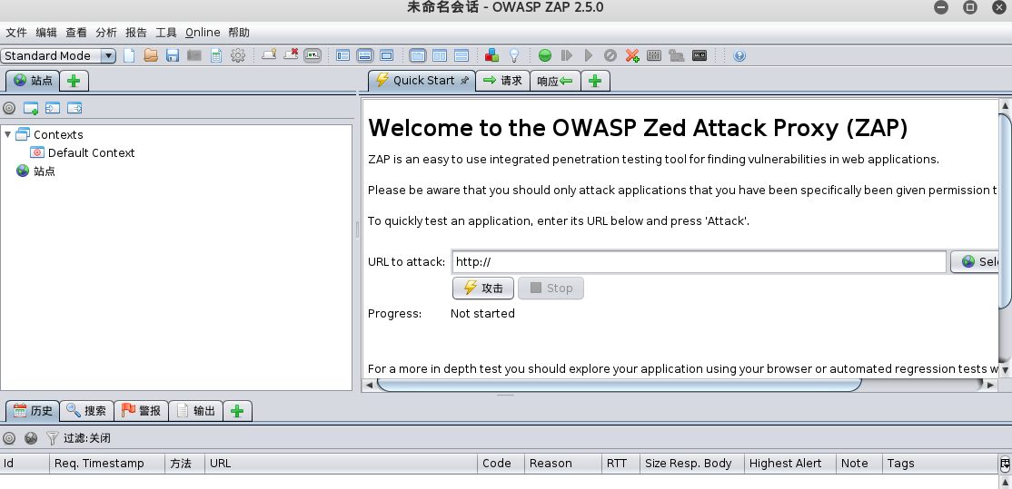Open Options via the gear icon
The height and width of the screenshot is (489, 1012).
(x=238, y=55)
